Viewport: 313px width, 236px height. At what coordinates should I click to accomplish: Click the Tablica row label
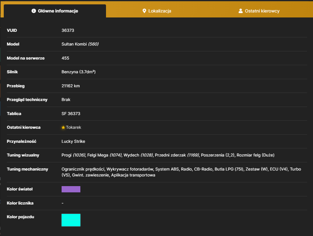click(x=14, y=114)
